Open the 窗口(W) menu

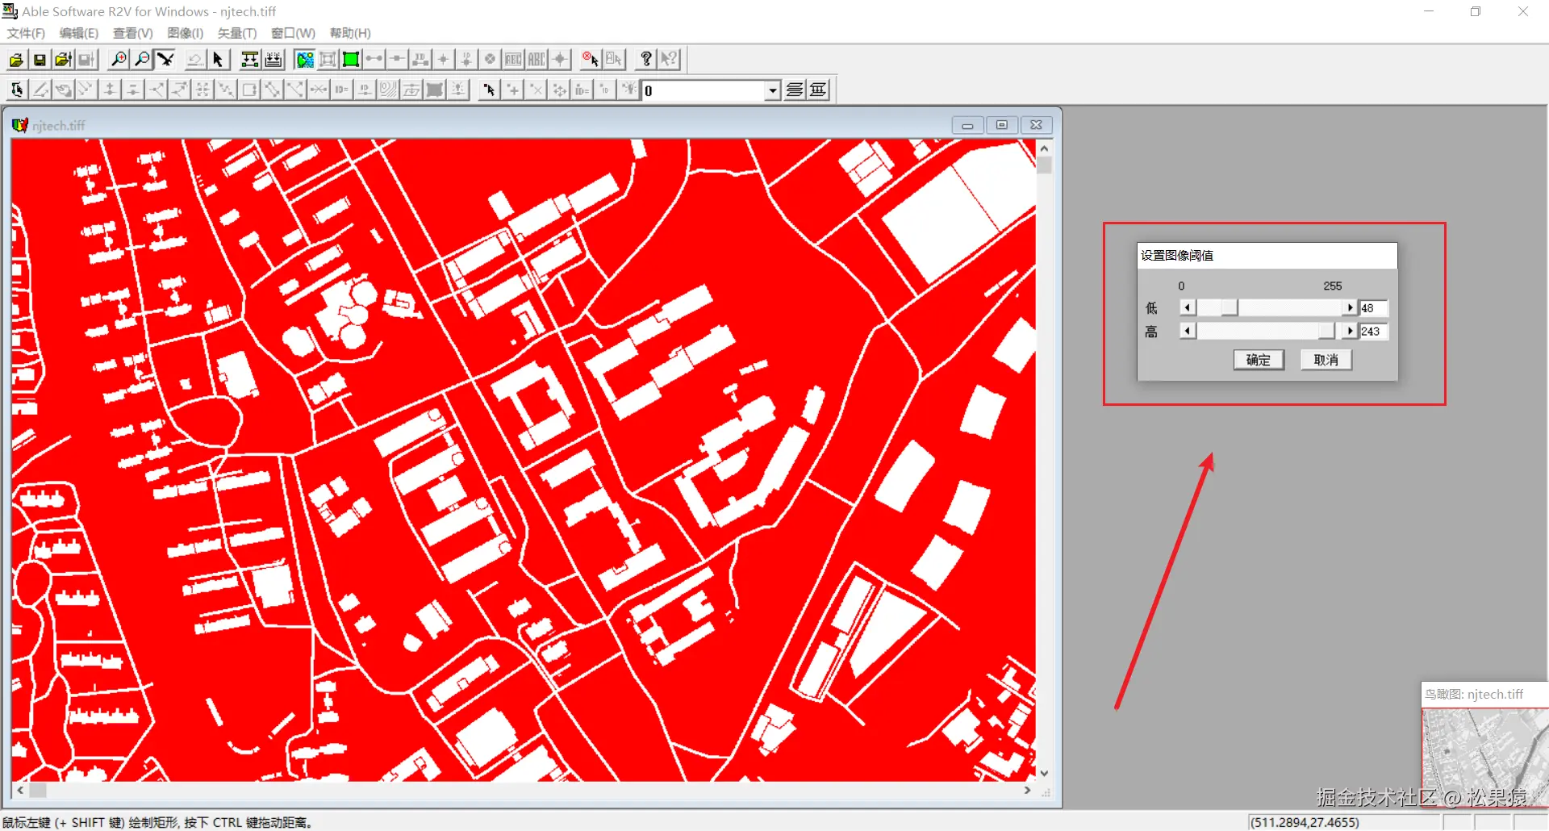tap(293, 33)
